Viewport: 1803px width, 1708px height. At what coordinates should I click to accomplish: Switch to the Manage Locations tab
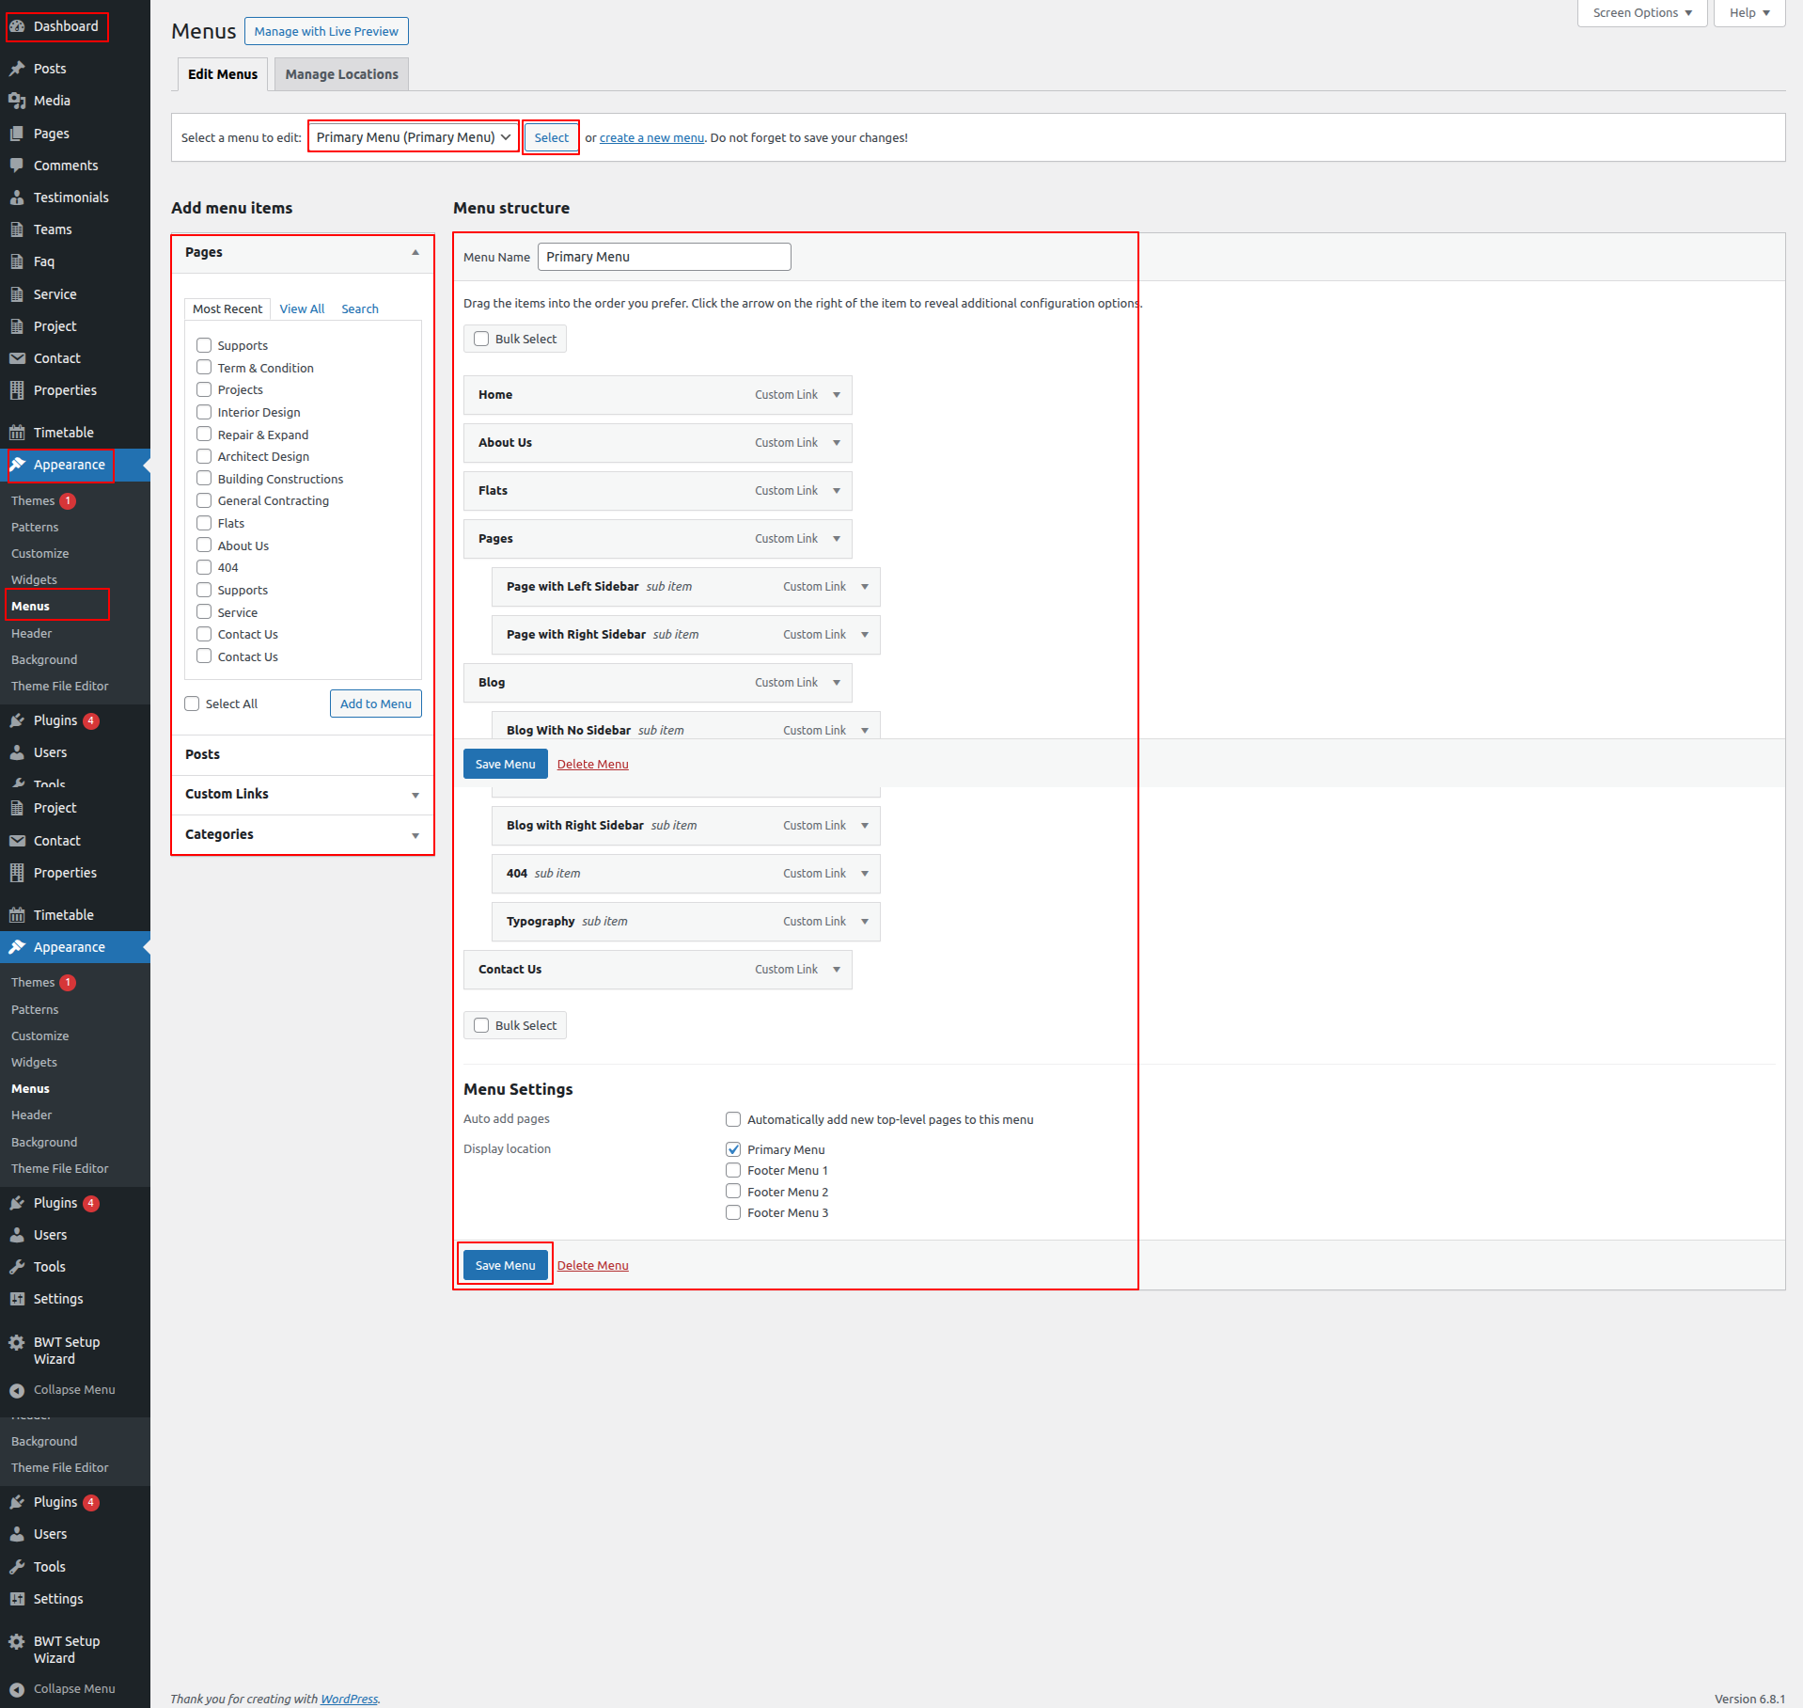[341, 74]
